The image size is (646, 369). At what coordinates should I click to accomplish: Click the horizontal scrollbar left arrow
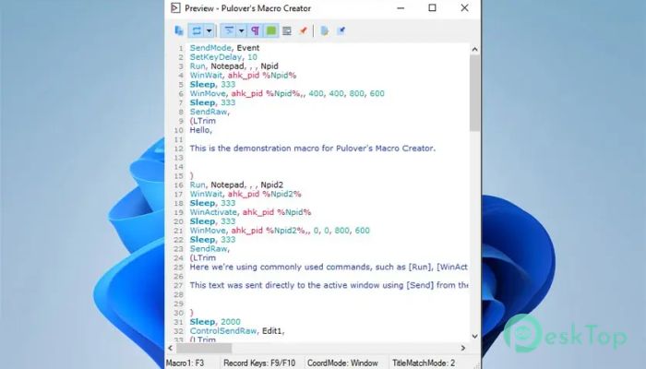click(x=171, y=348)
